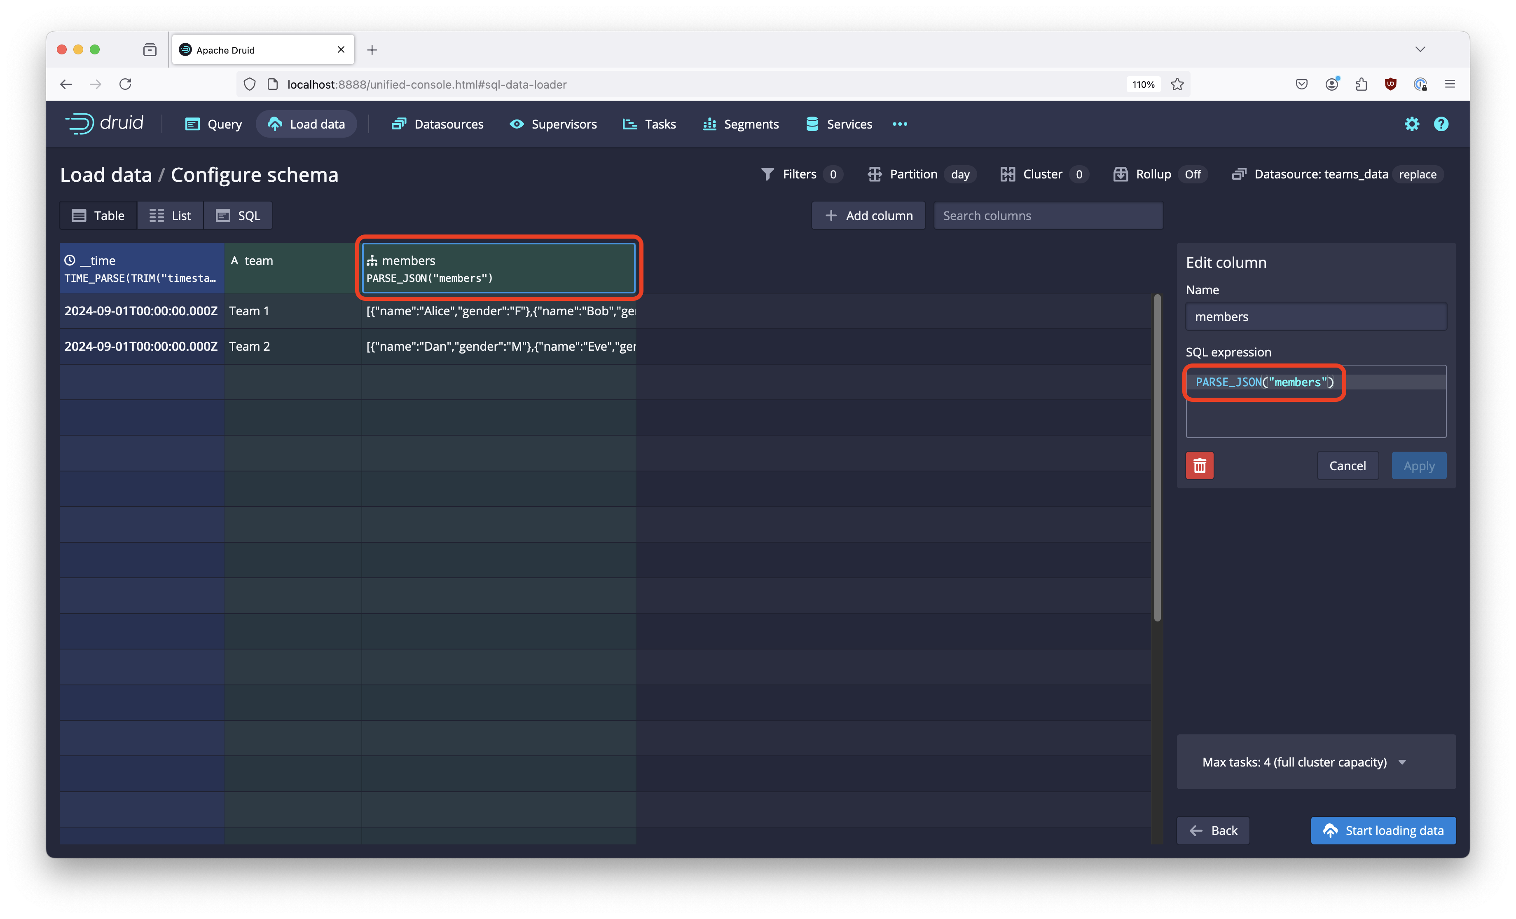Open the overflow menu in the navigation bar

click(900, 124)
